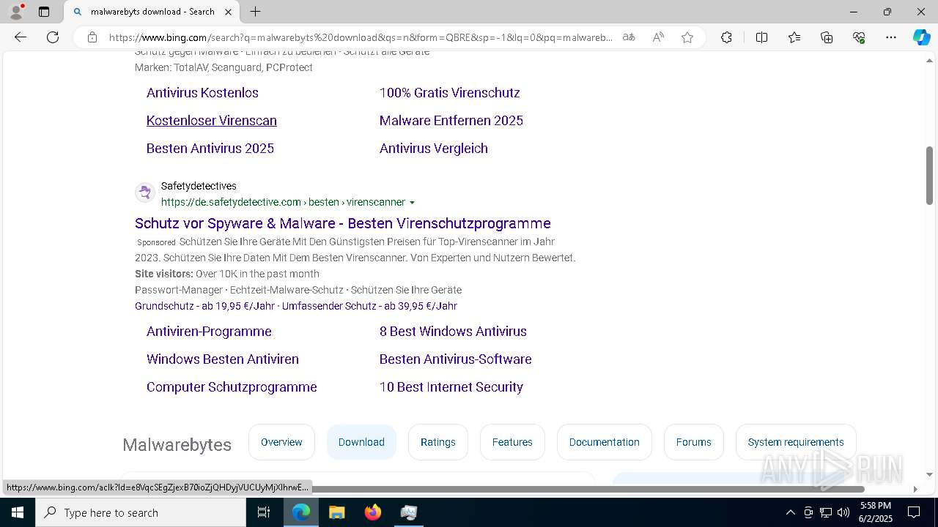Open Collections icon
The height and width of the screenshot is (527, 938).
827,37
